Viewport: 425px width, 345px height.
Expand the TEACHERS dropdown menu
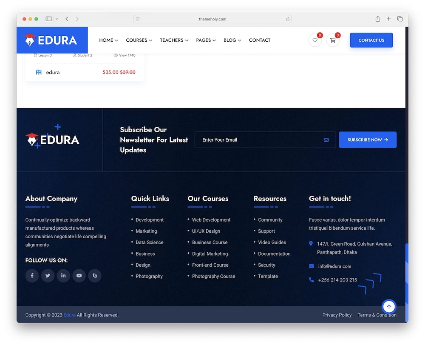pyautogui.click(x=174, y=40)
